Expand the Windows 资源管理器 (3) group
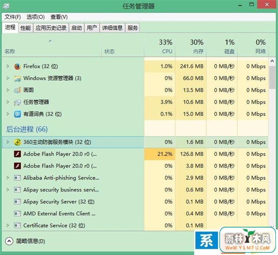This screenshot has height=255, width=278. coord(8,78)
